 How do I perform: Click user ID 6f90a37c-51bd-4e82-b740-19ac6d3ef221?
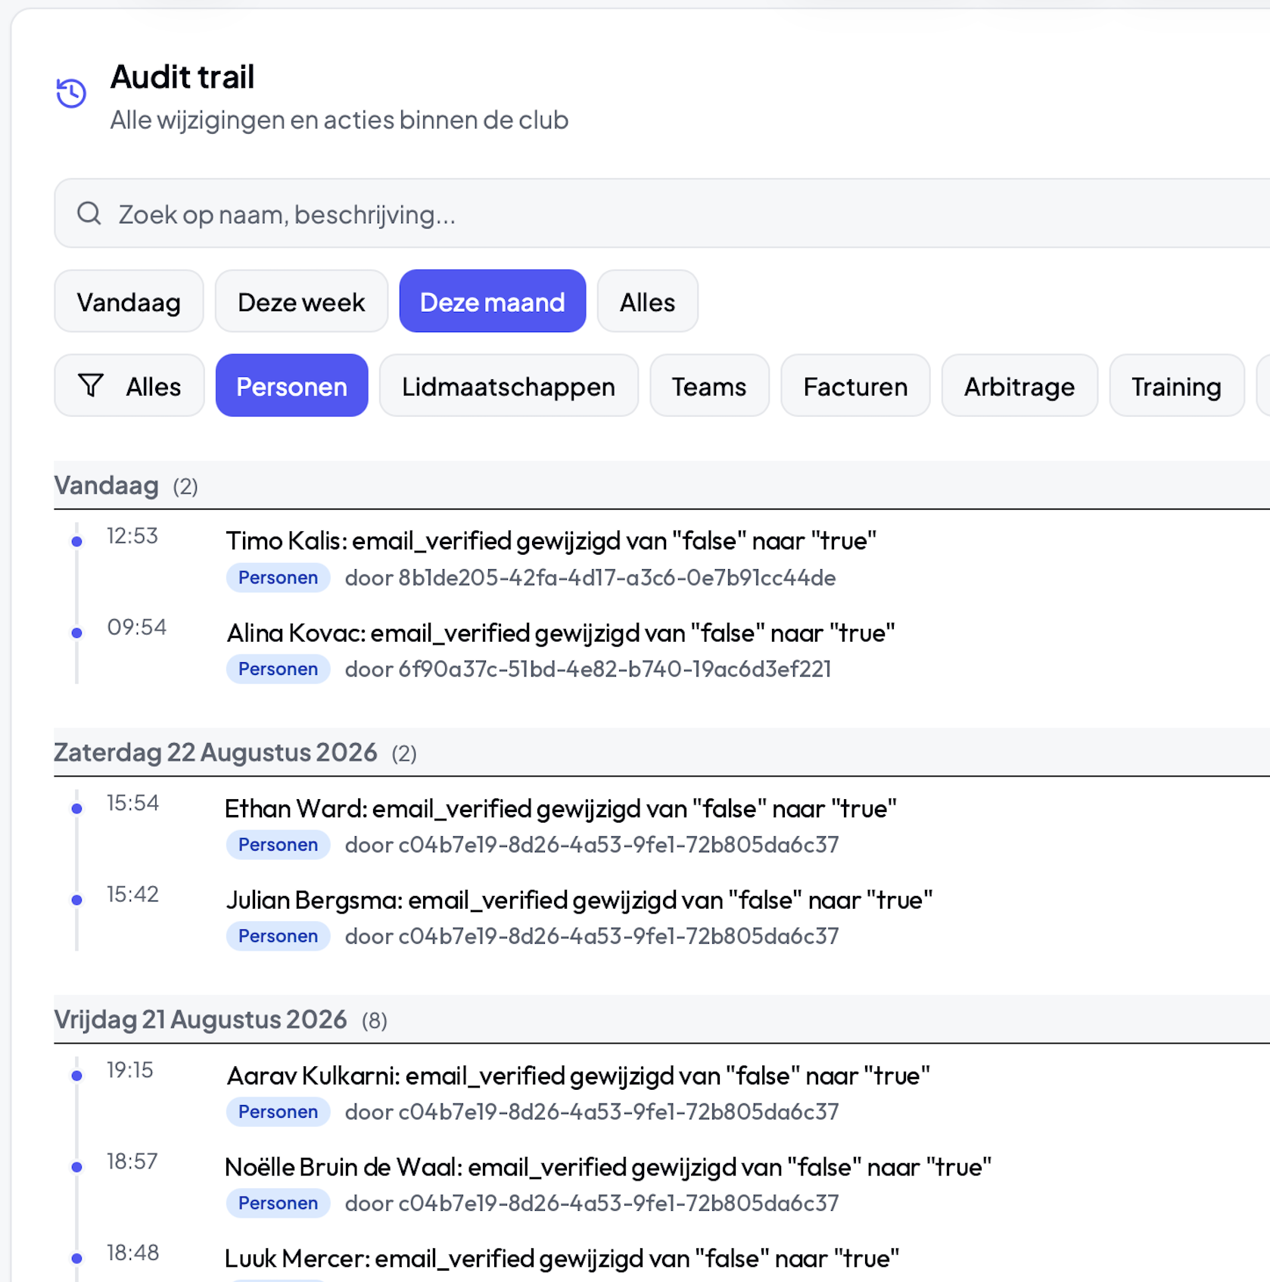[615, 669]
